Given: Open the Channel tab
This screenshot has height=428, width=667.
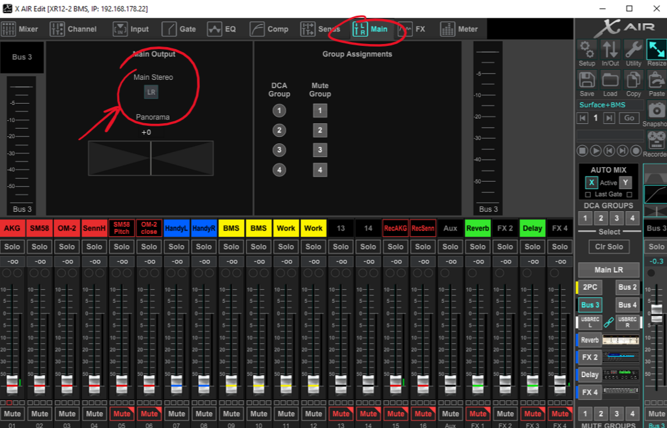Looking at the screenshot, I should tap(73, 29).
